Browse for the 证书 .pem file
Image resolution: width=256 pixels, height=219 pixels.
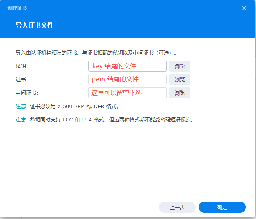[179, 79]
